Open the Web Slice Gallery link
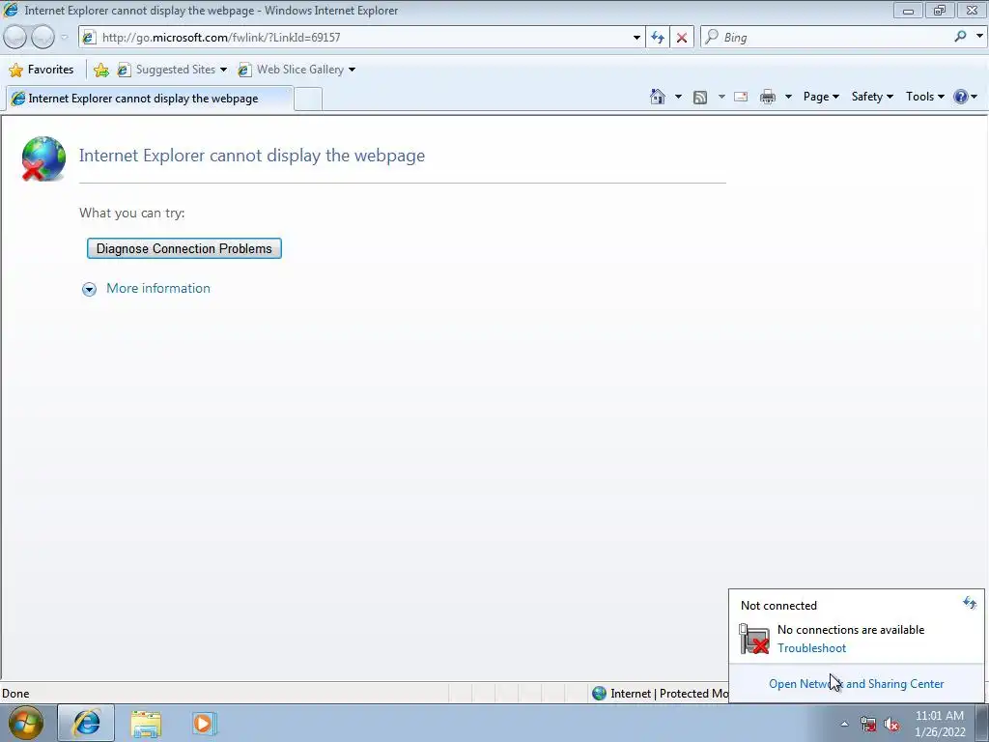Viewport: 989px width, 742px height. (292, 70)
